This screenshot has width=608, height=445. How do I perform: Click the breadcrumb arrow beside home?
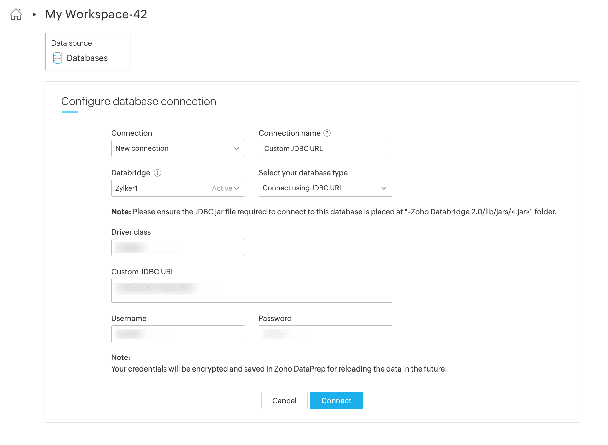click(x=34, y=14)
